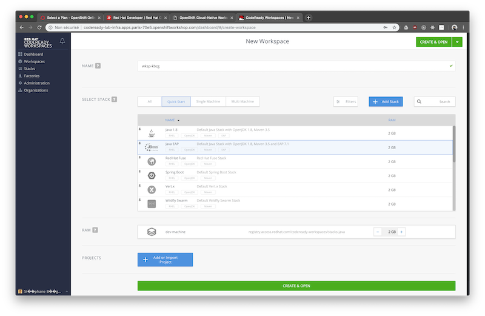
Task: Click the Red Hat CodeReady Workspaces logo
Action: 38,42
